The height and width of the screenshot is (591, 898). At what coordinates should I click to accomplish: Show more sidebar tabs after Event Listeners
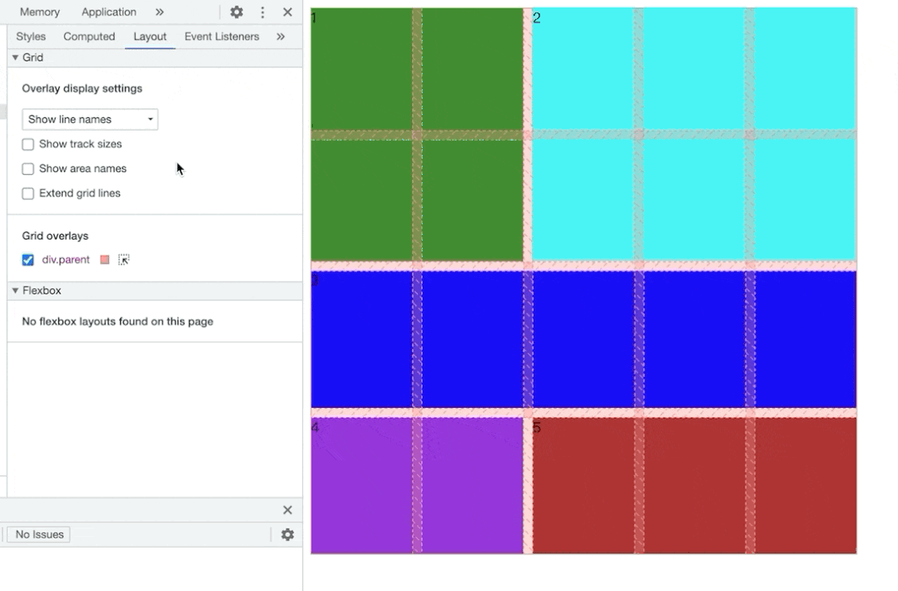[x=280, y=37]
